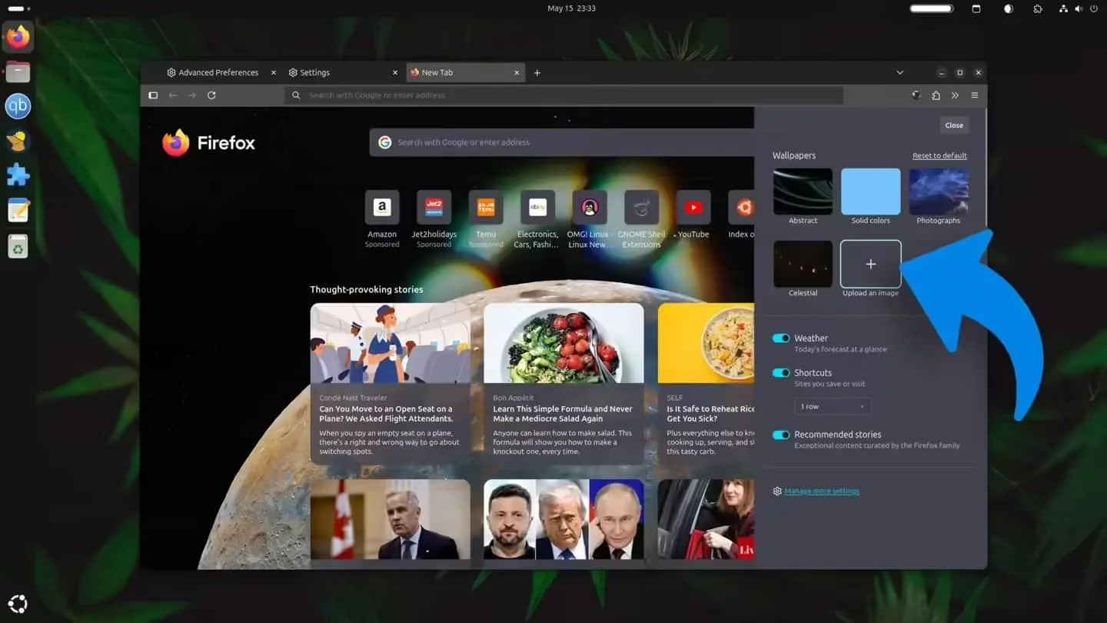
Task: Select the Settings browser tab
Action: (314, 72)
